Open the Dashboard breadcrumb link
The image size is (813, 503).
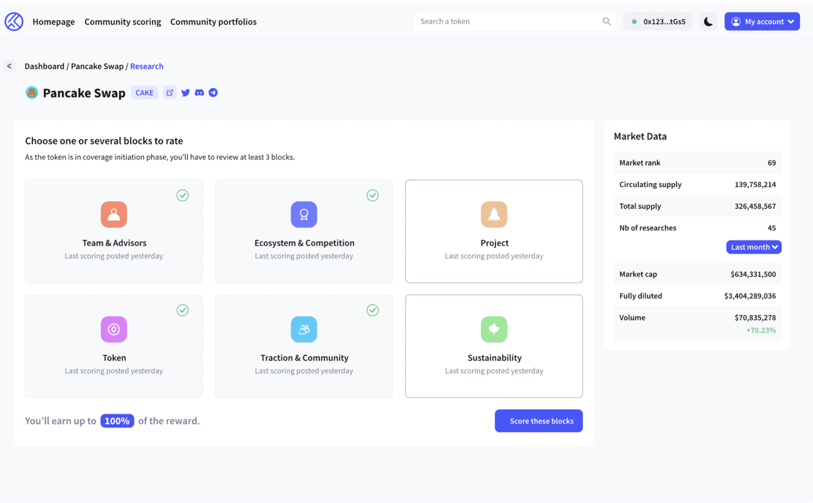[x=44, y=66]
